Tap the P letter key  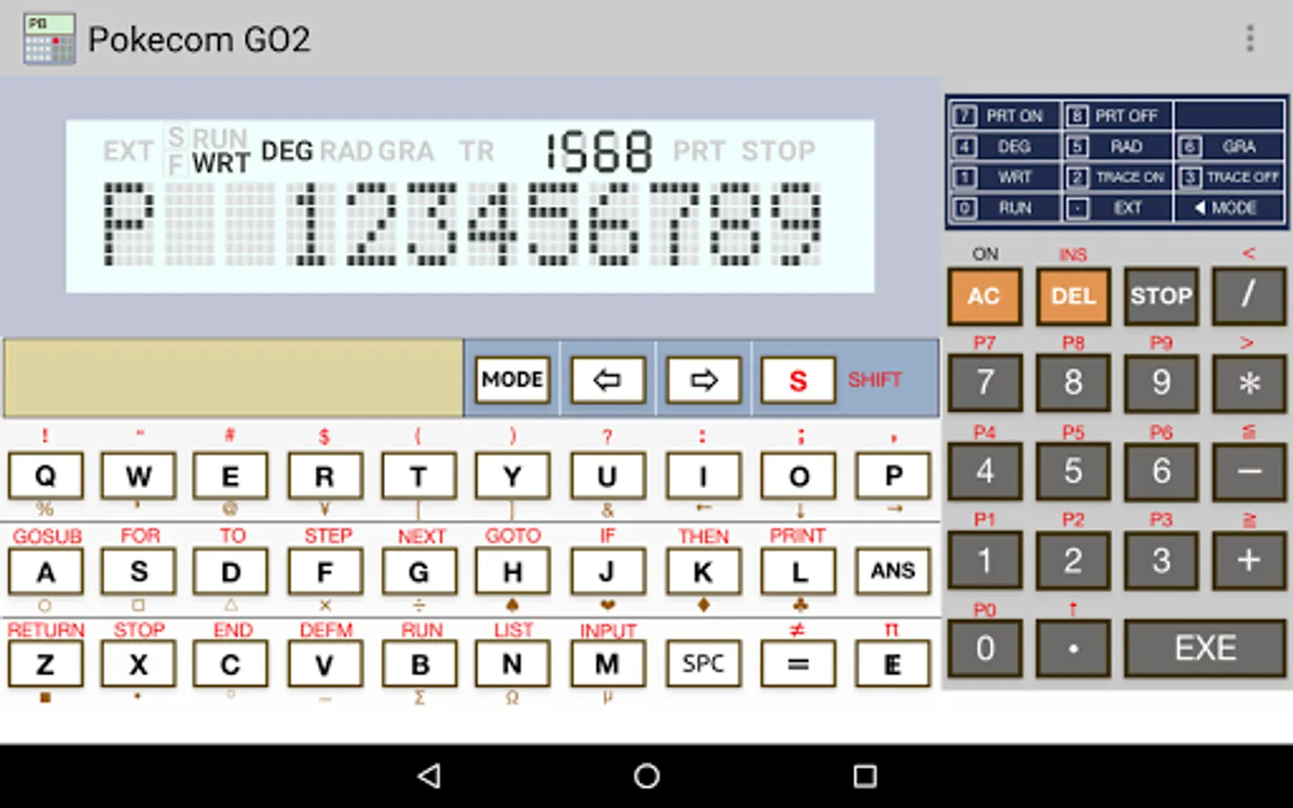pyautogui.click(x=893, y=476)
